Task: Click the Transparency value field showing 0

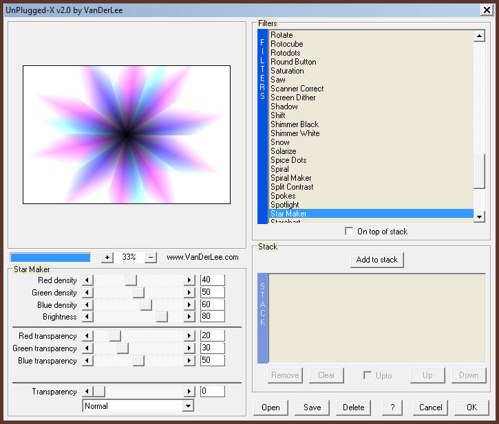Action: click(212, 391)
